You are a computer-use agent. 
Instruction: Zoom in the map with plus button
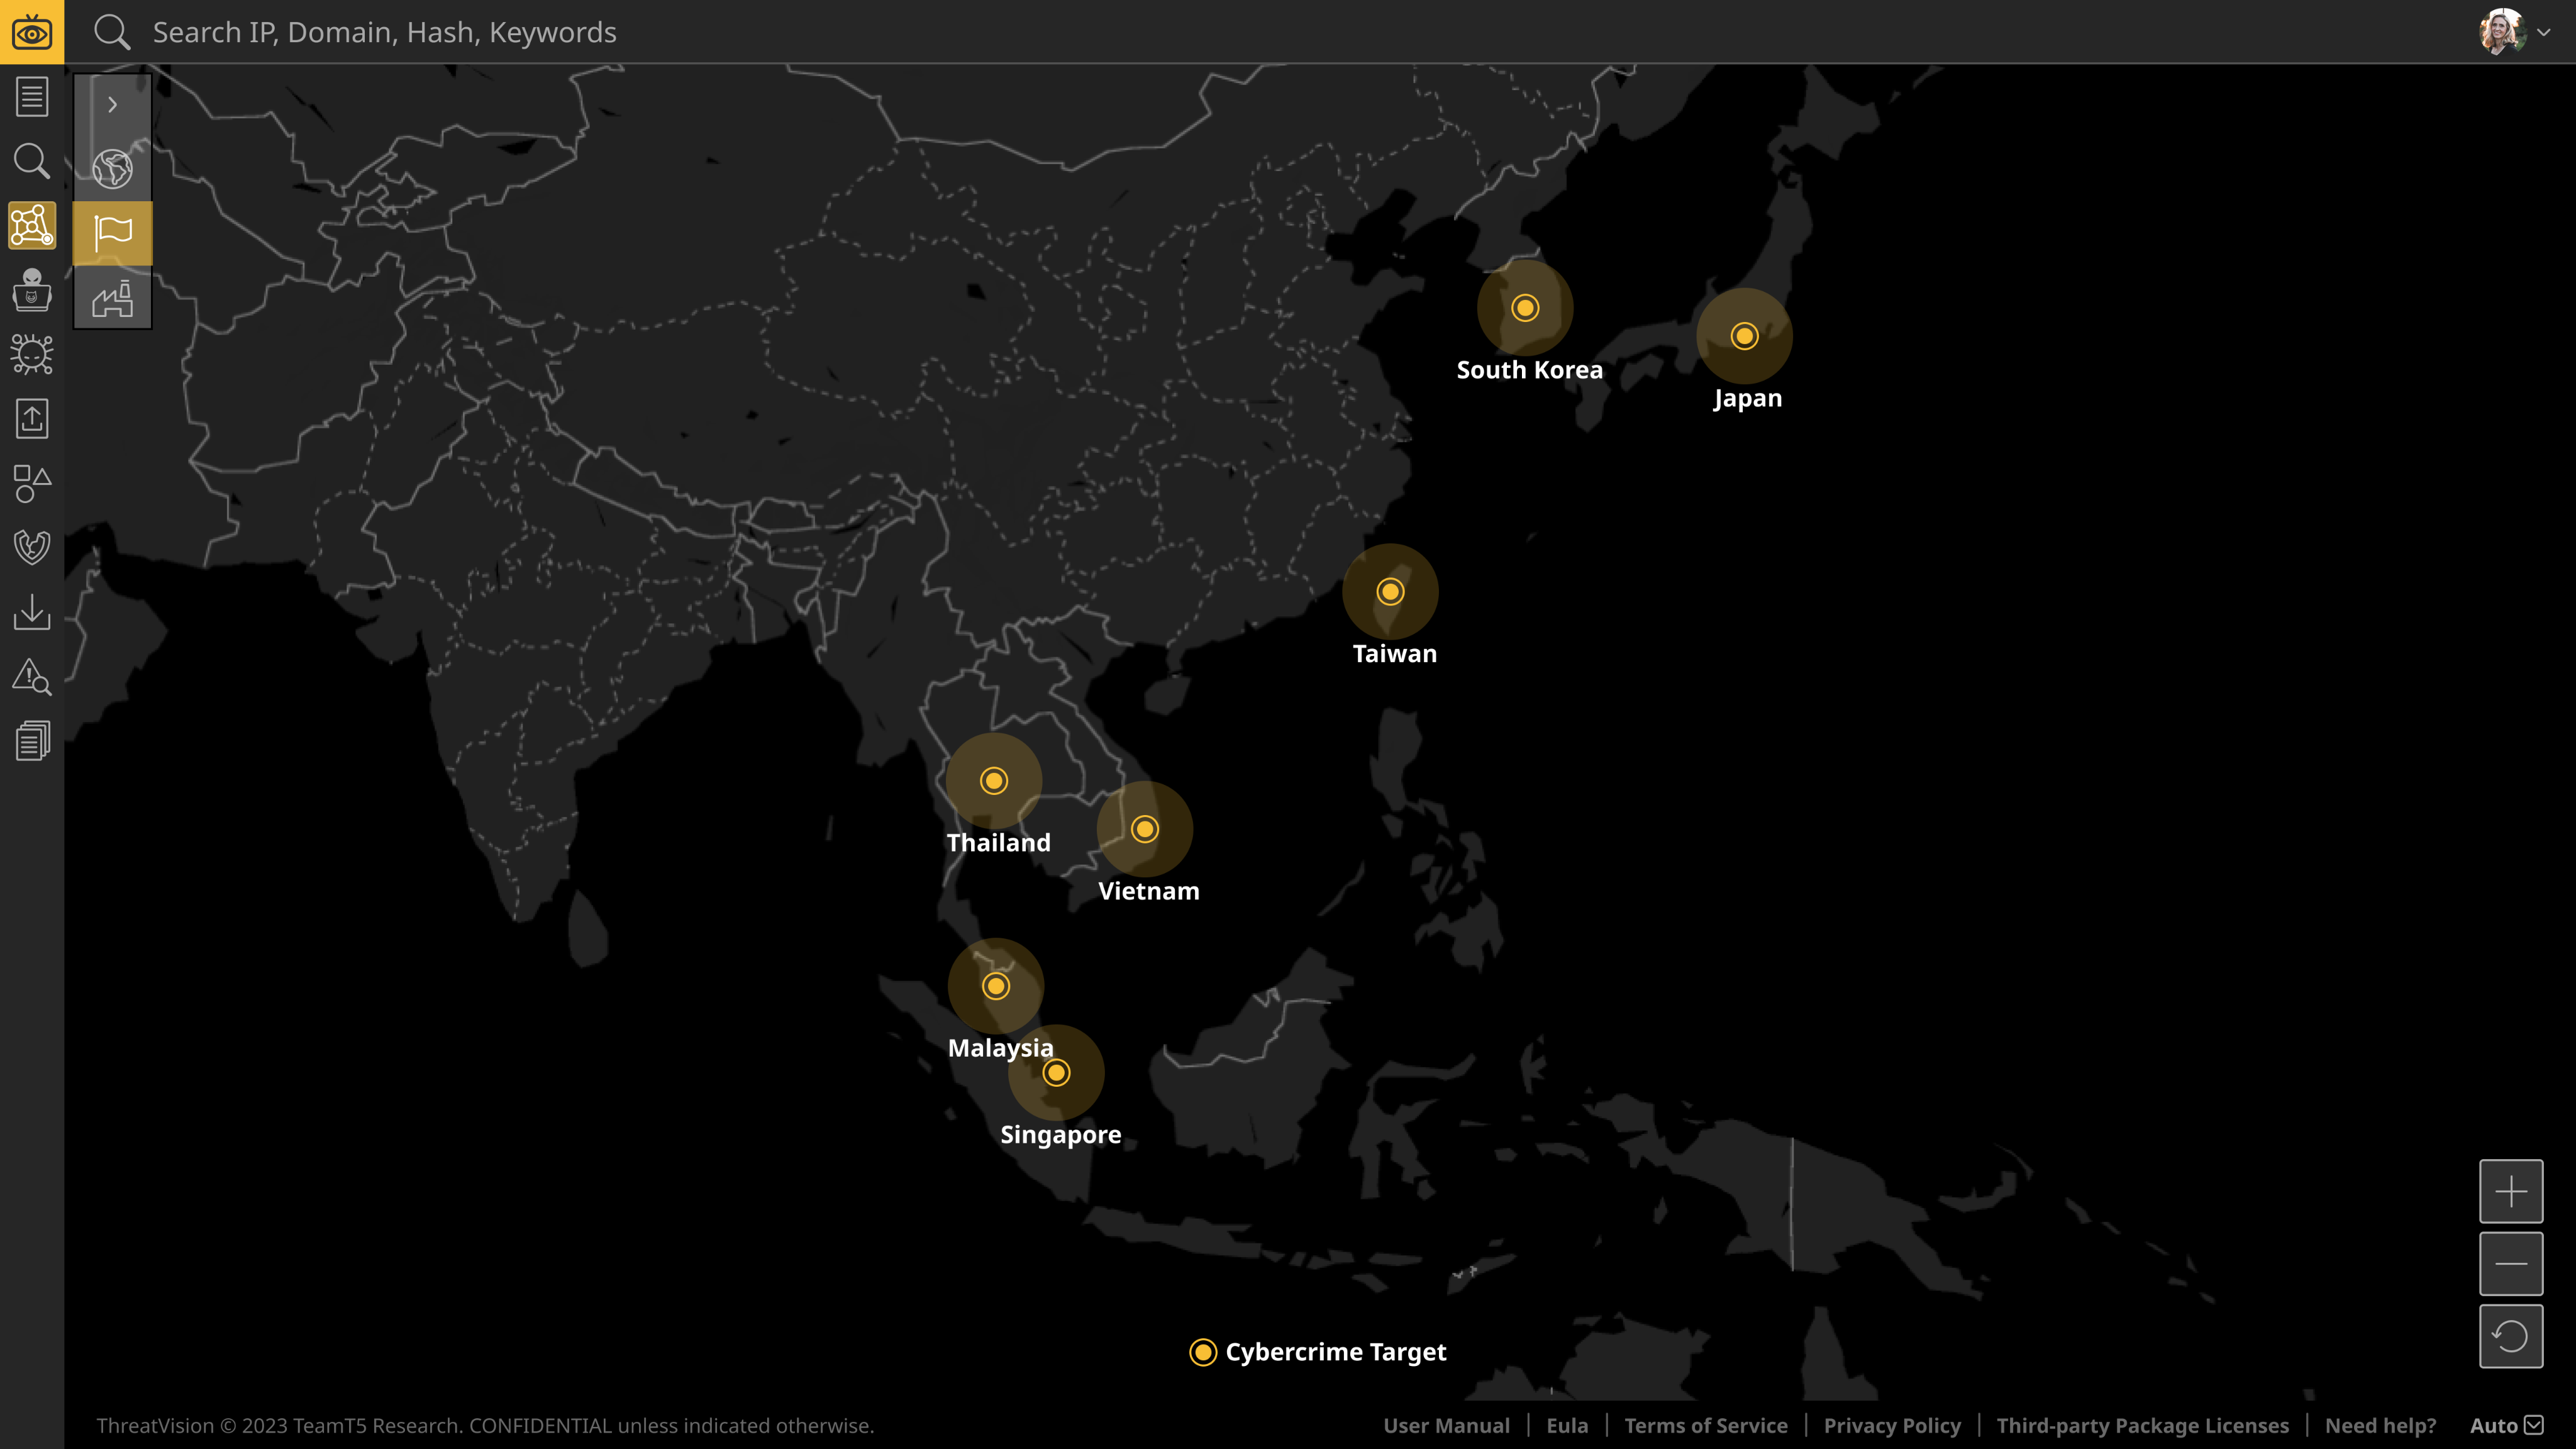click(2510, 1191)
